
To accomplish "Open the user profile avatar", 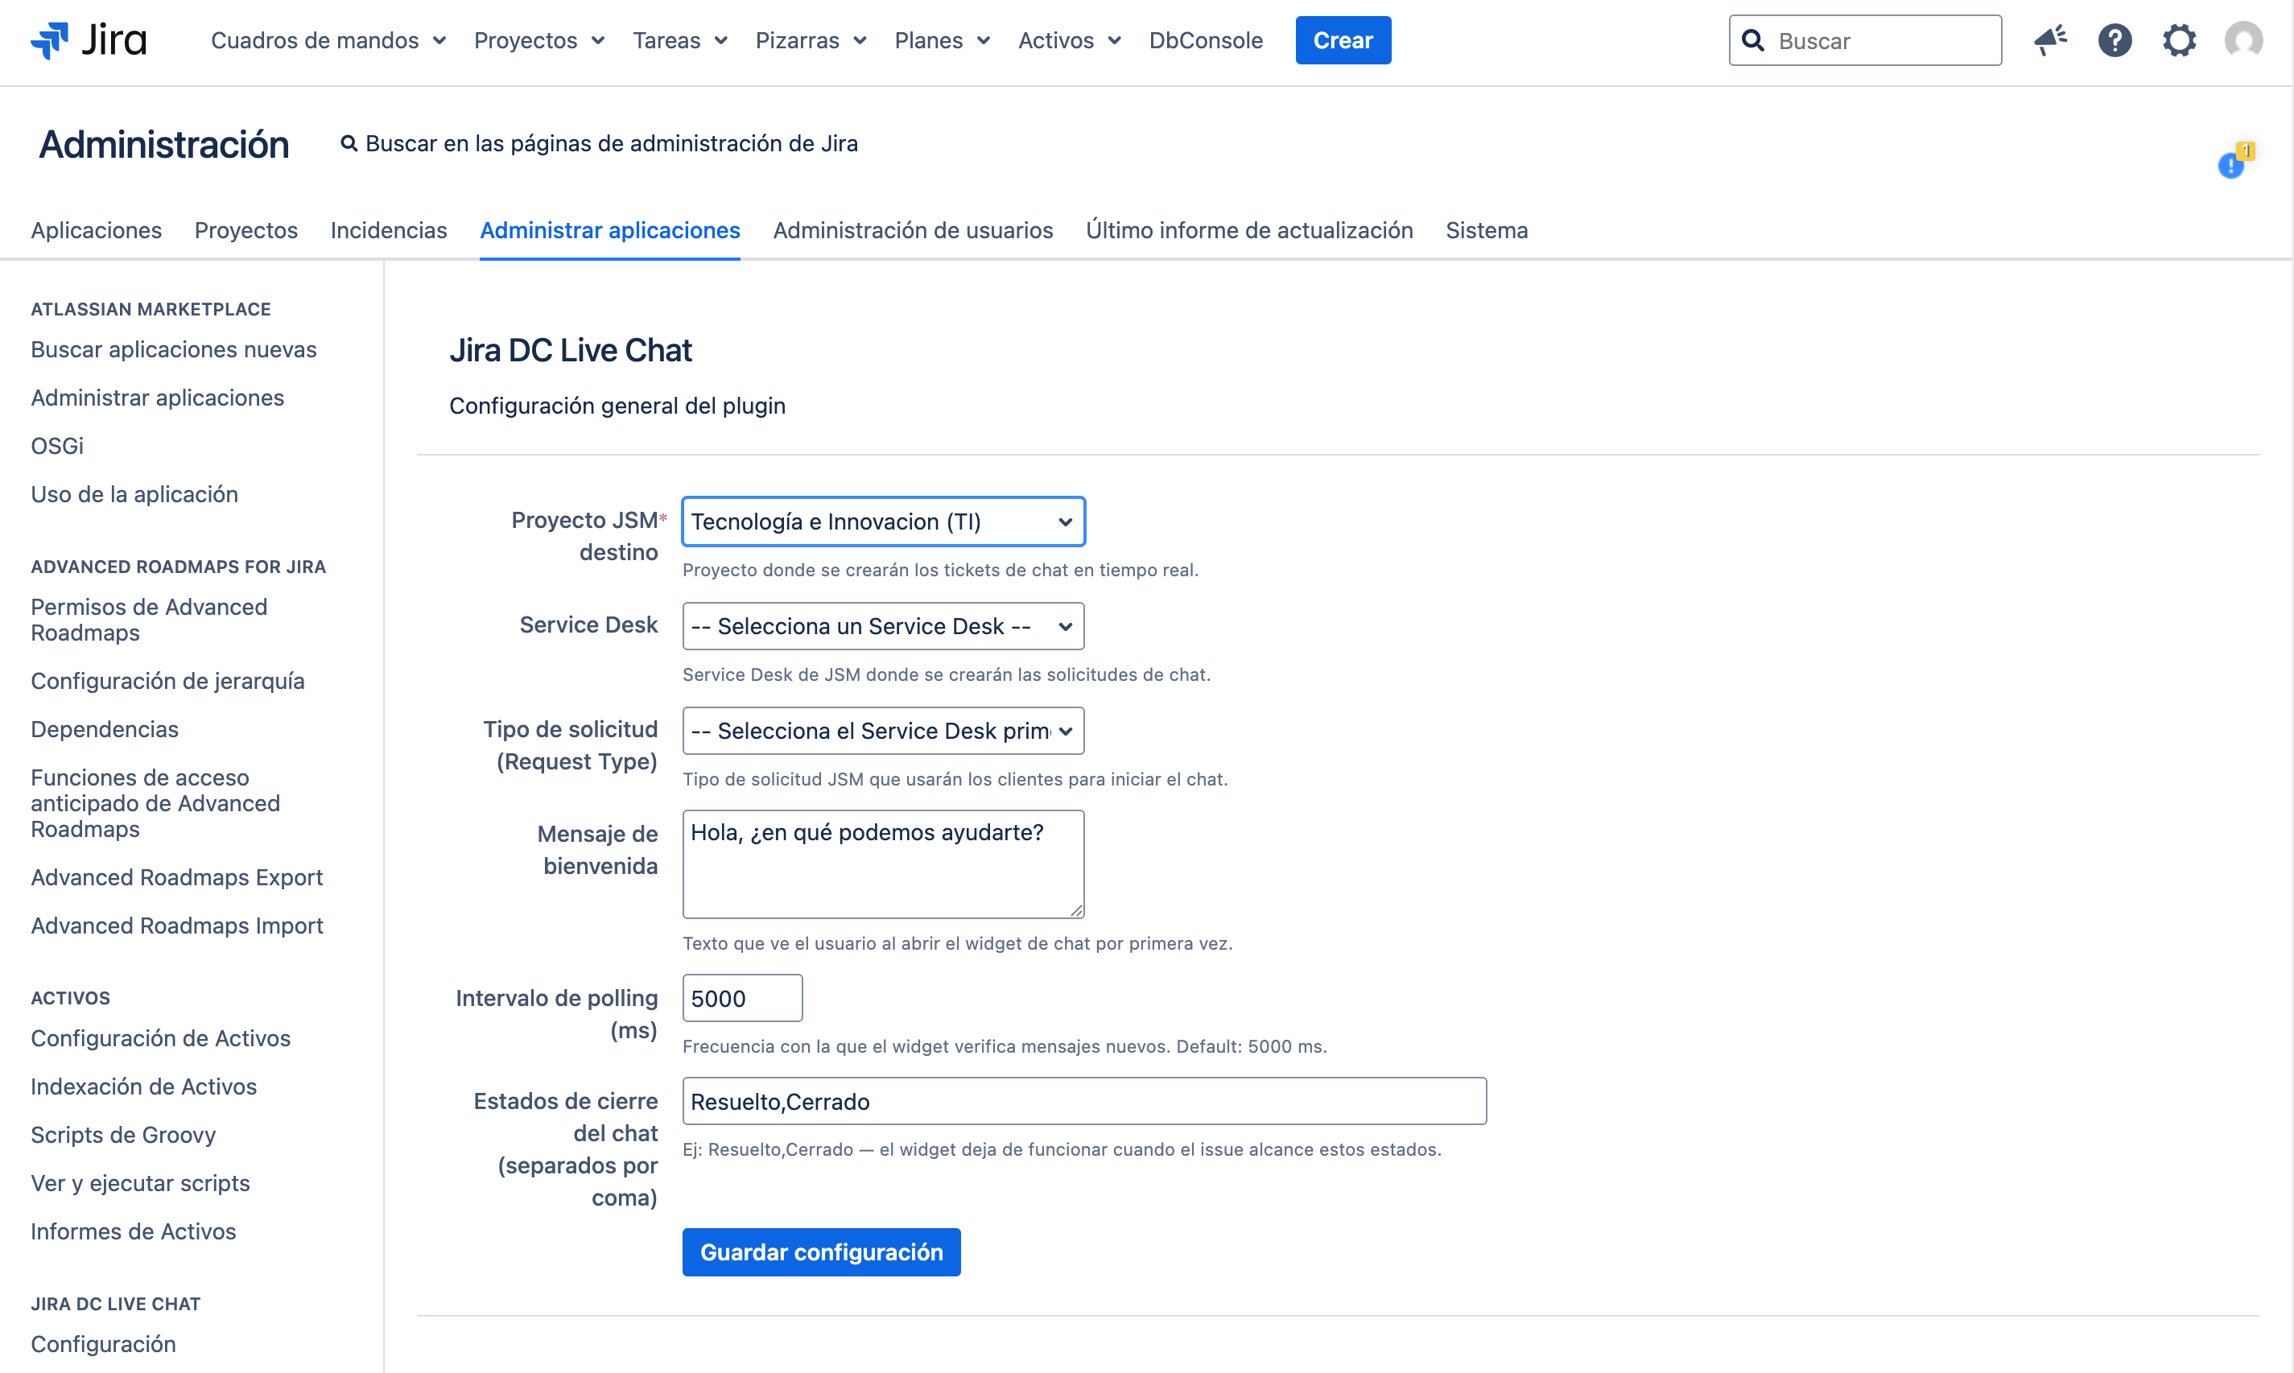I will (x=2243, y=39).
